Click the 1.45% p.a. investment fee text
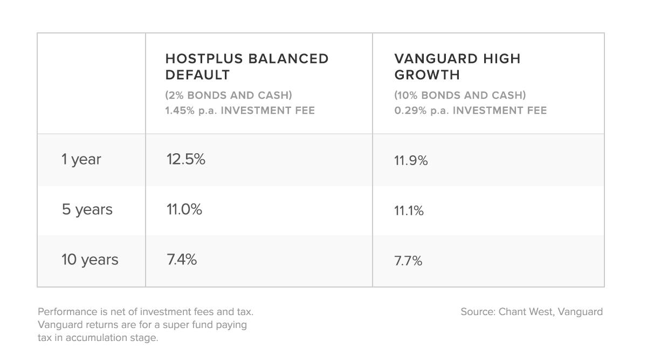Image resolution: width=647 pixels, height=362 pixels. tap(240, 111)
